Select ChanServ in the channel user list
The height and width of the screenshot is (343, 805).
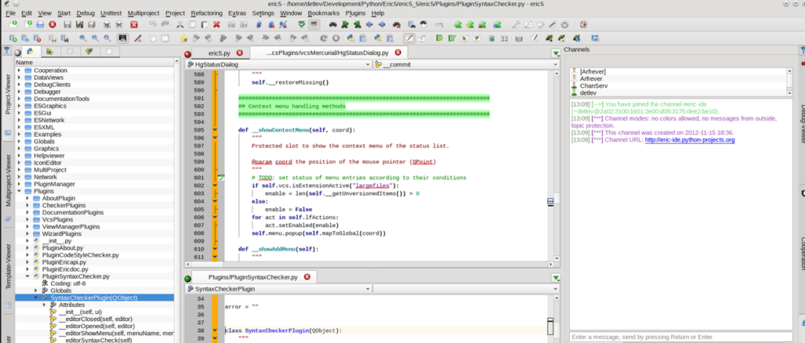click(594, 86)
